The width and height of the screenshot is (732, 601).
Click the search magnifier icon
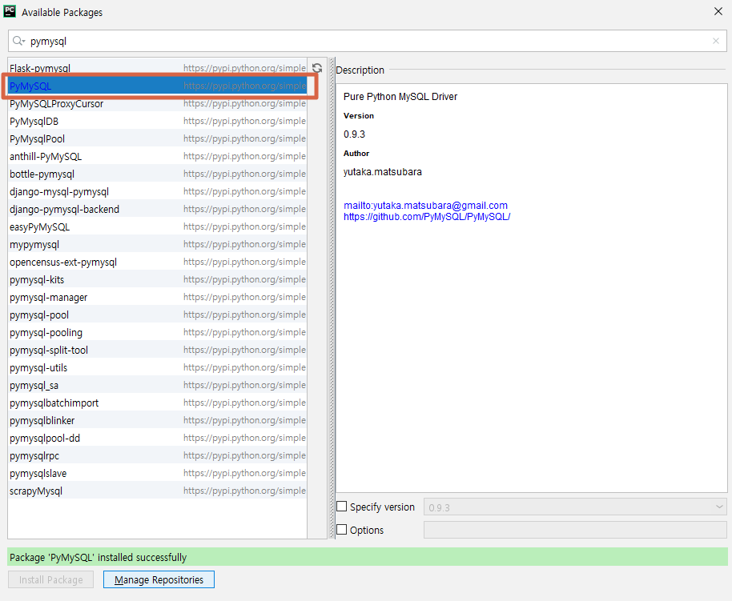18,41
